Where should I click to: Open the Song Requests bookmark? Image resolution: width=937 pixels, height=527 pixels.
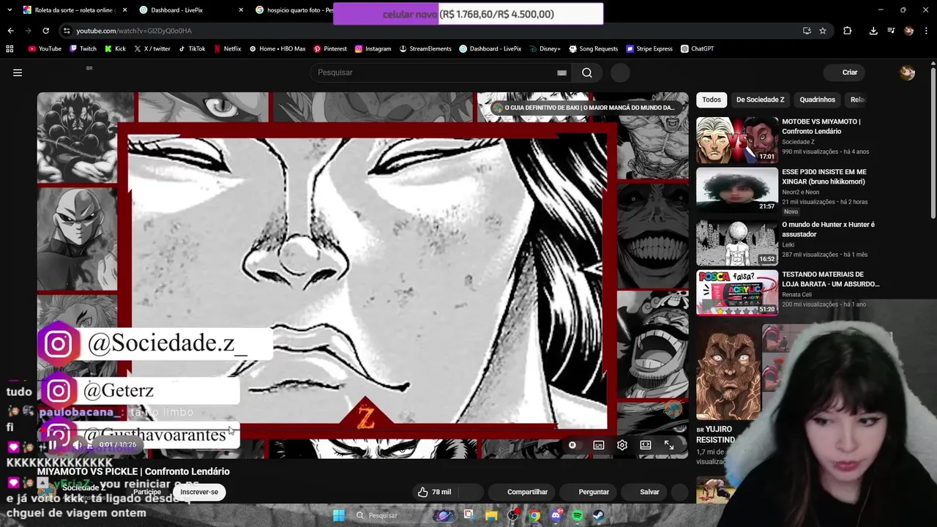pyautogui.click(x=593, y=49)
